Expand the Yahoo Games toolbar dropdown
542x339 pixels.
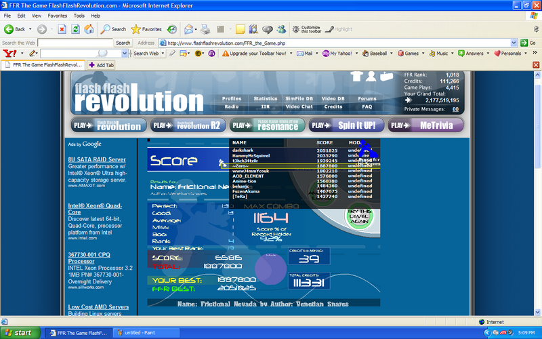click(x=423, y=53)
